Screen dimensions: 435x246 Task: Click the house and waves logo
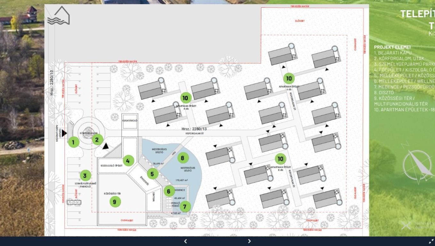coord(59,16)
